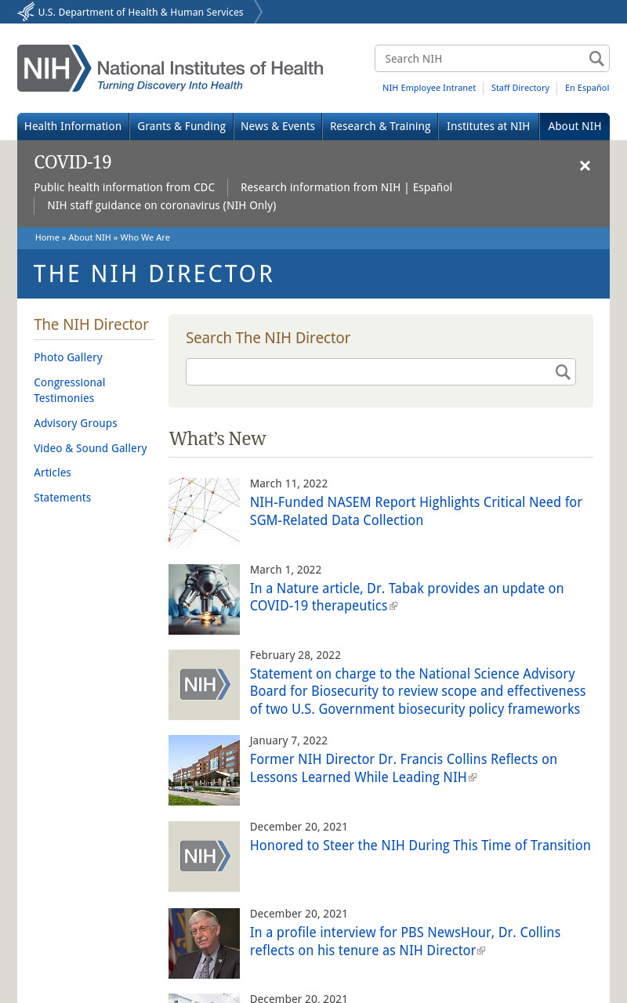
Task: Click microscope thumbnail for March 1 article
Action: coord(204,599)
